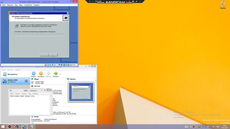Viewport: 230px width, 129px height.
Task: Click the VirtualBox cube icon on the taskbar
Action: click(x=17, y=126)
